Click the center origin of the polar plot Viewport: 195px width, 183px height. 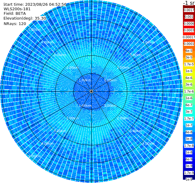point(91,91)
